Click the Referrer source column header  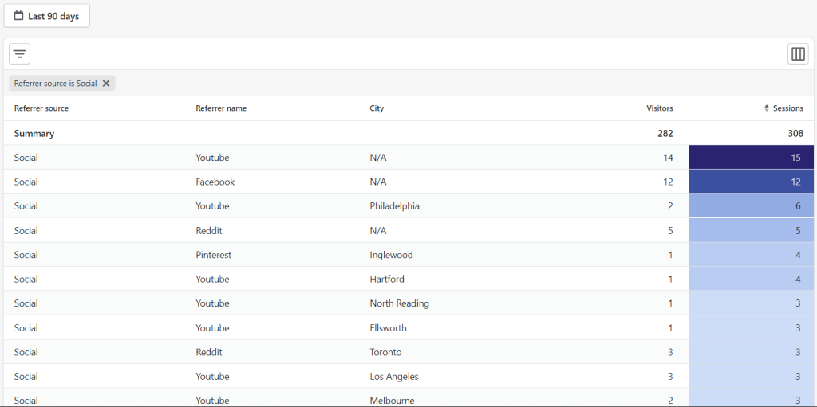(41, 108)
